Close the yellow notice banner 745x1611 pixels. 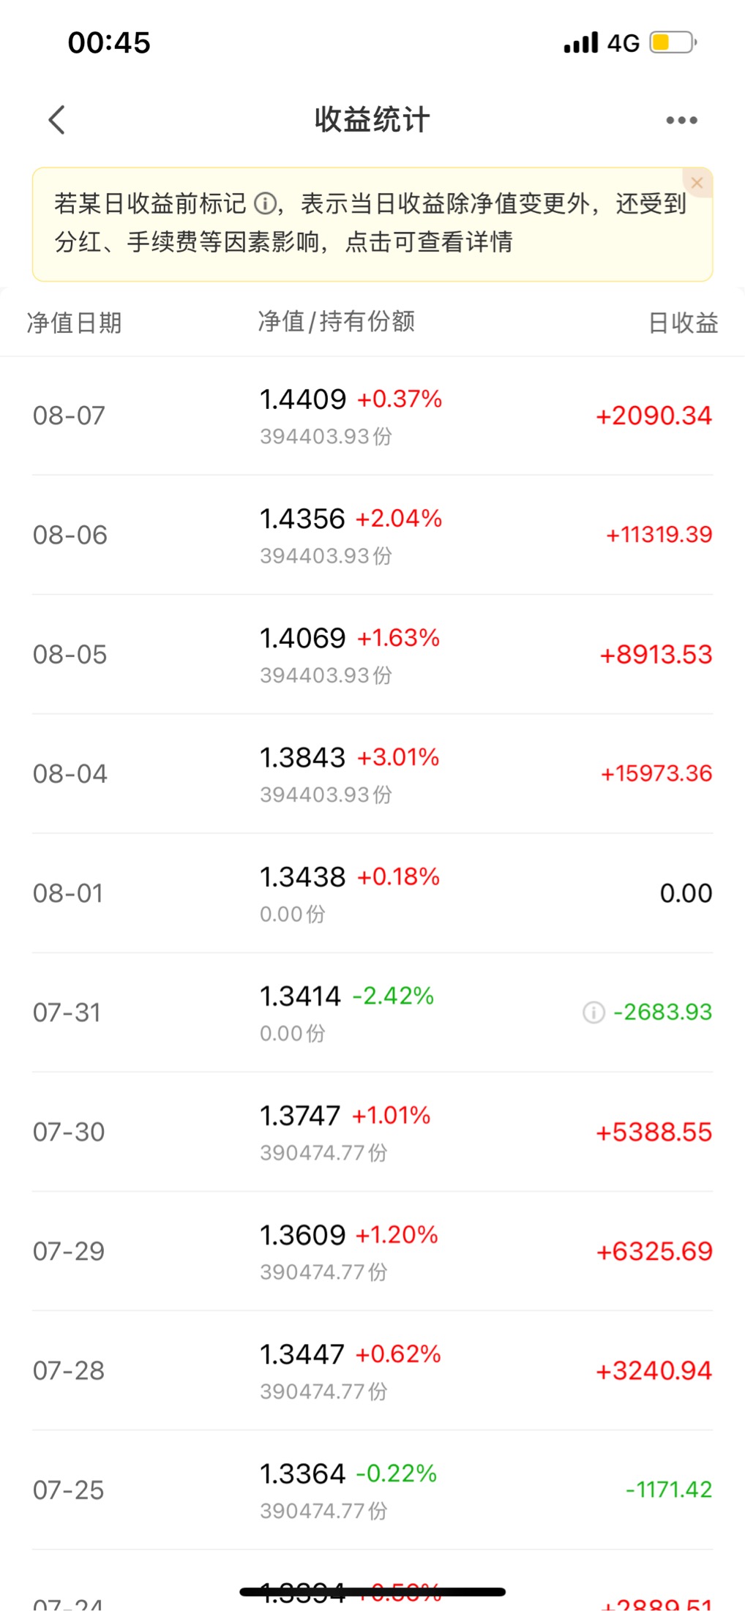(697, 183)
